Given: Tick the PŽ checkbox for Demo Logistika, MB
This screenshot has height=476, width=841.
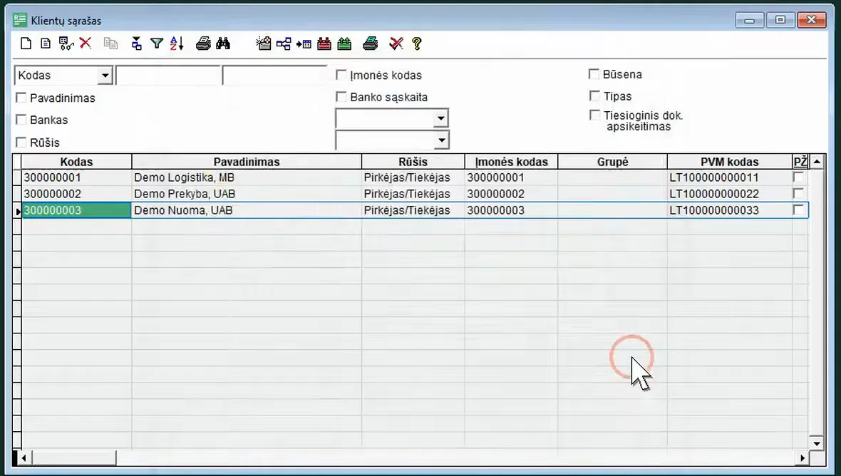Looking at the screenshot, I should click(799, 177).
